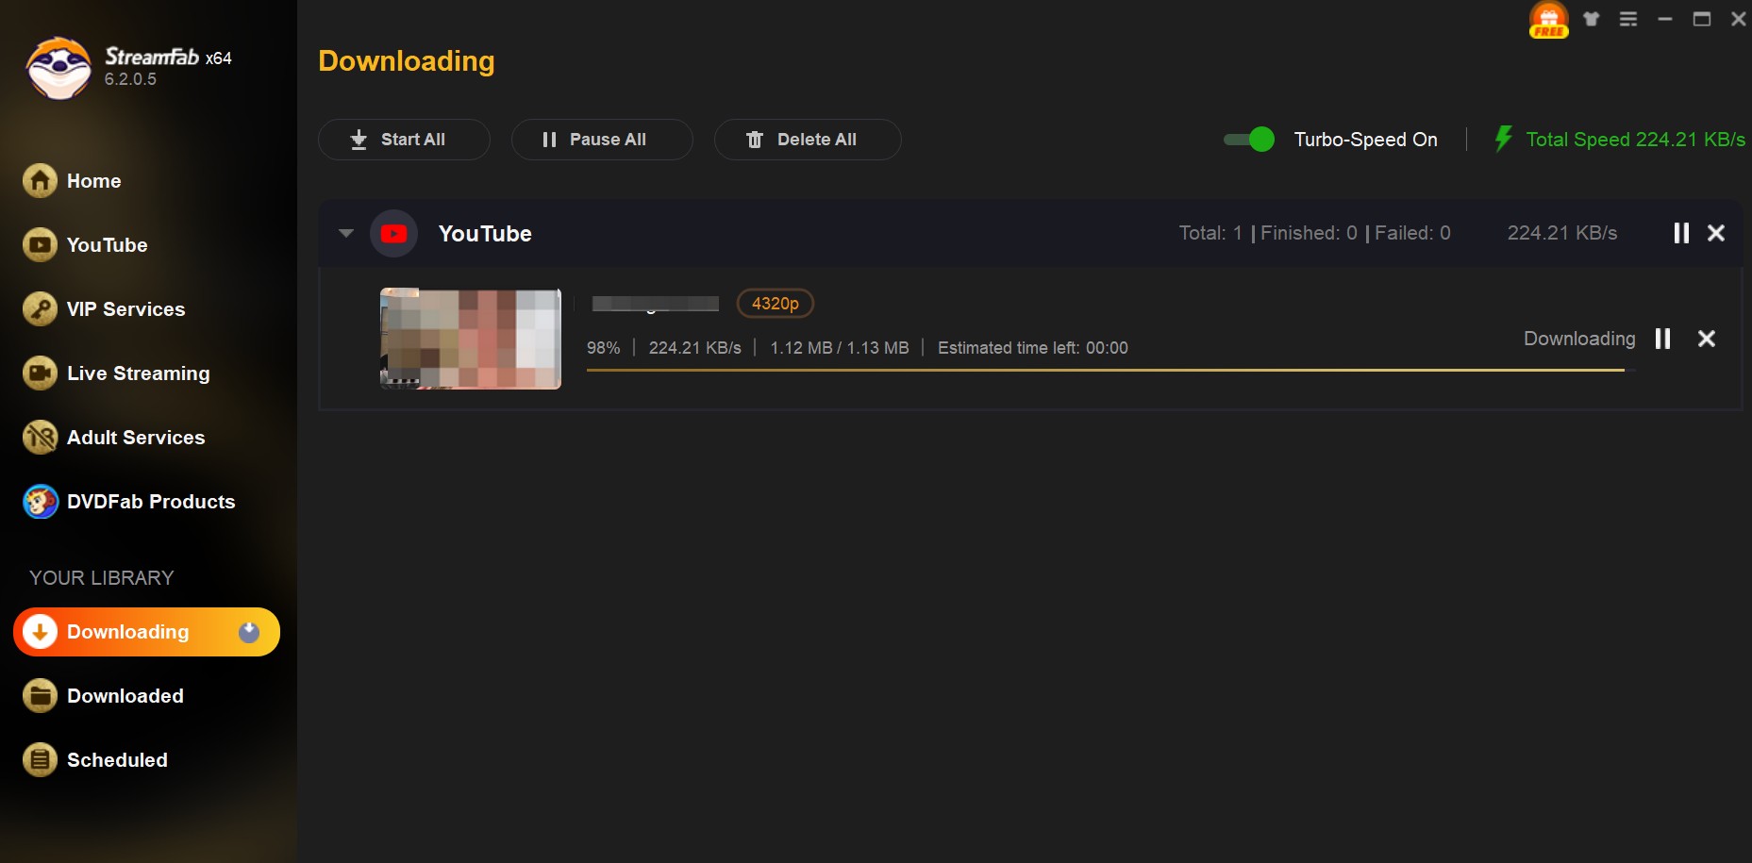Click the blurred video title

click(x=655, y=304)
